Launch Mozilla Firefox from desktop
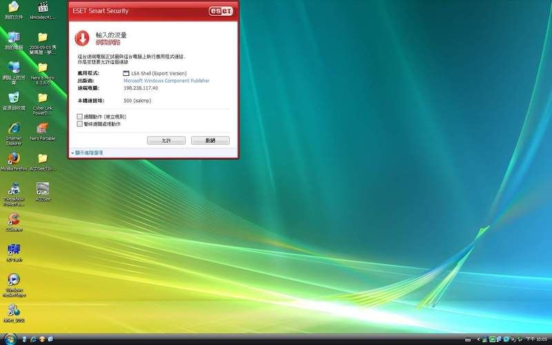 coord(13,159)
